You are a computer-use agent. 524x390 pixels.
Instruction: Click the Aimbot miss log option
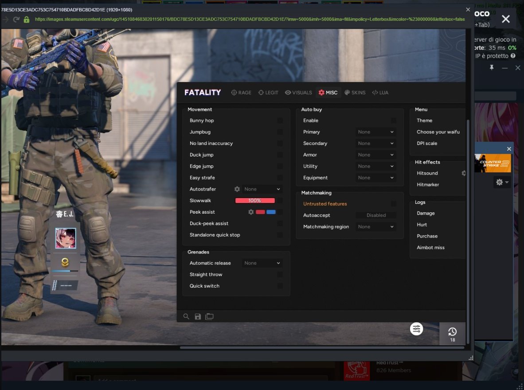coord(430,248)
